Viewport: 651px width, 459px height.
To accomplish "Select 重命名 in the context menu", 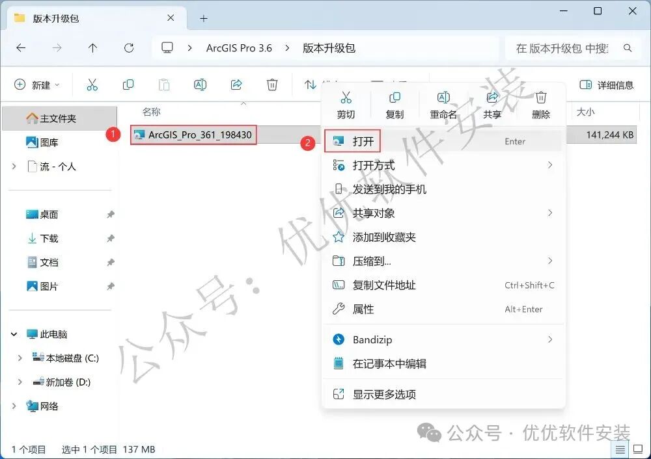I will click(x=443, y=105).
